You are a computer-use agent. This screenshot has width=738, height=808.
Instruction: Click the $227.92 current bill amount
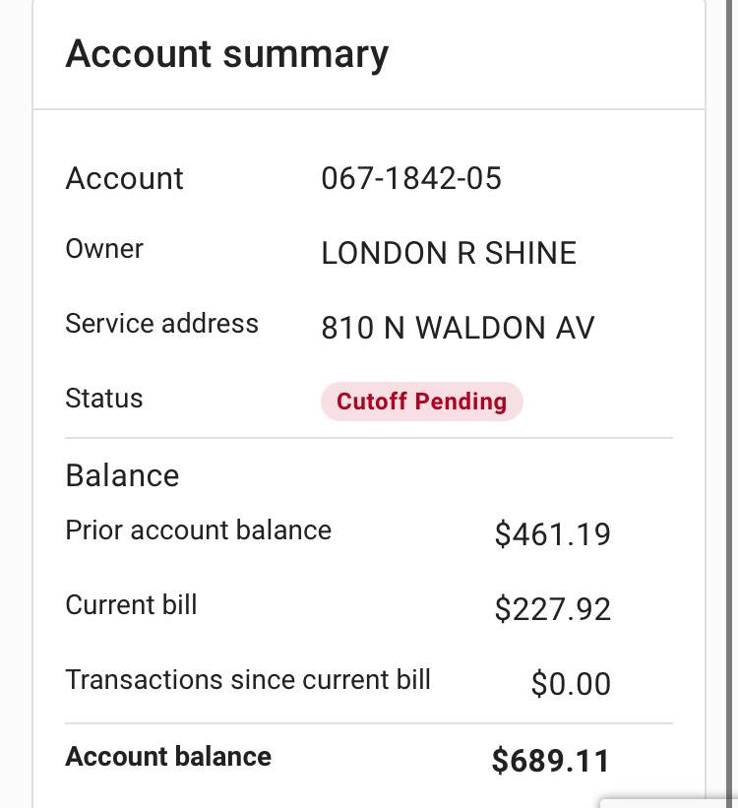coord(552,609)
